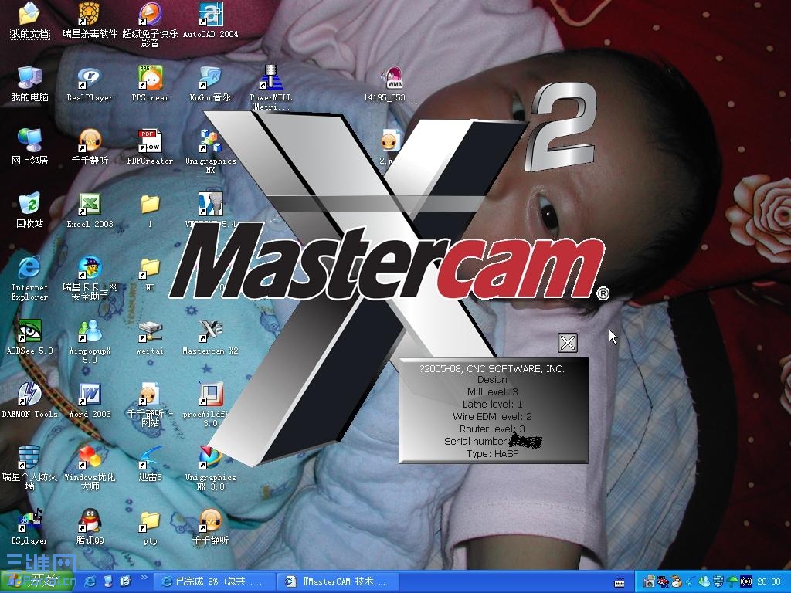Click the keyboard language bar icon
Image resolution: width=791 pixels, height=593 pixels.
[620, 582]
